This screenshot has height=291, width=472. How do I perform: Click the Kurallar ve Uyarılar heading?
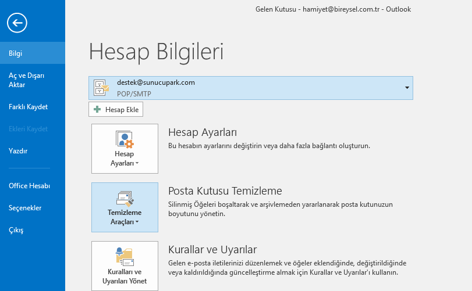point(212,250)
